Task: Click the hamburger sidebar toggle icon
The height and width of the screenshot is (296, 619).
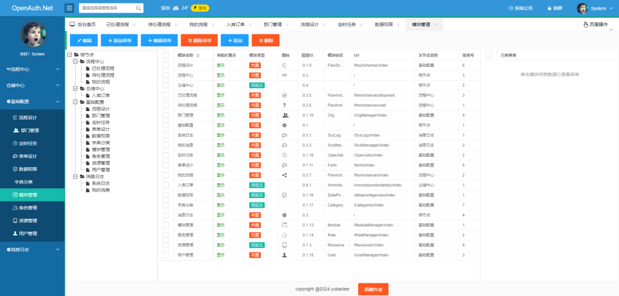Action: pos(69,8)
